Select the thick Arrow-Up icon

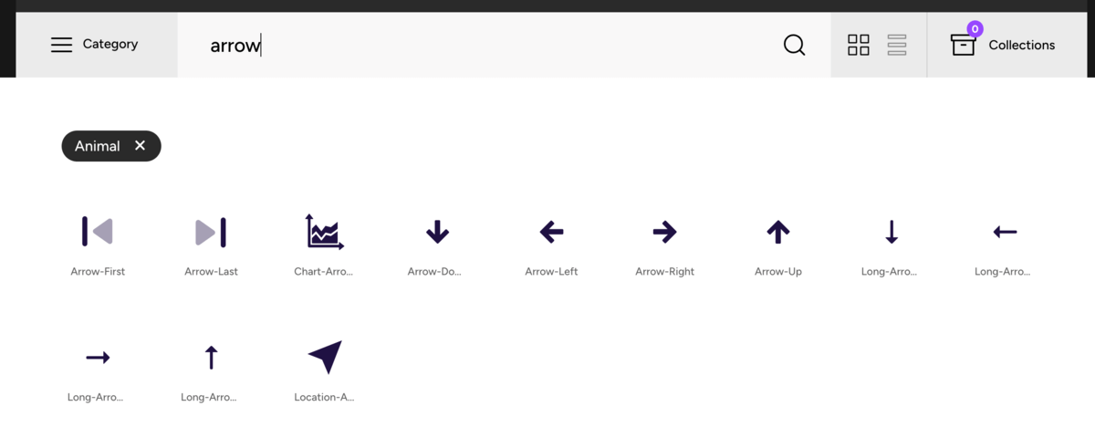point(777,232)
